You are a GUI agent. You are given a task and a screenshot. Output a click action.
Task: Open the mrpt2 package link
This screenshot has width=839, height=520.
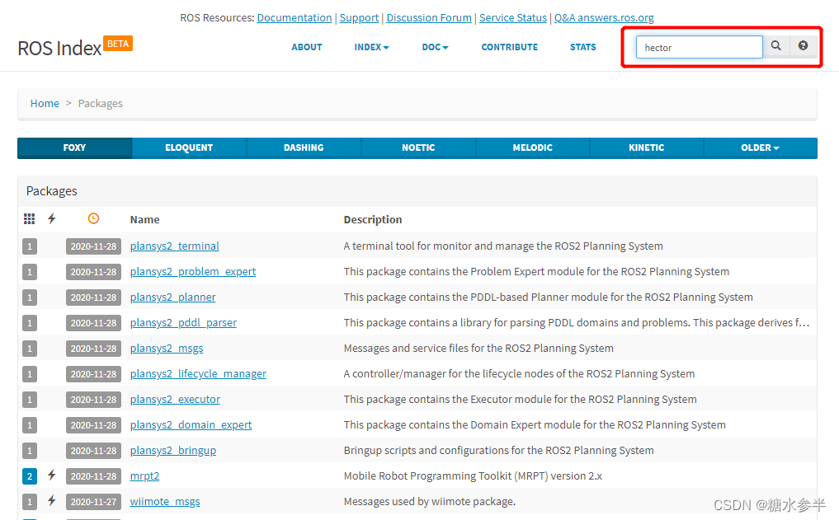(x=144, y=475)
